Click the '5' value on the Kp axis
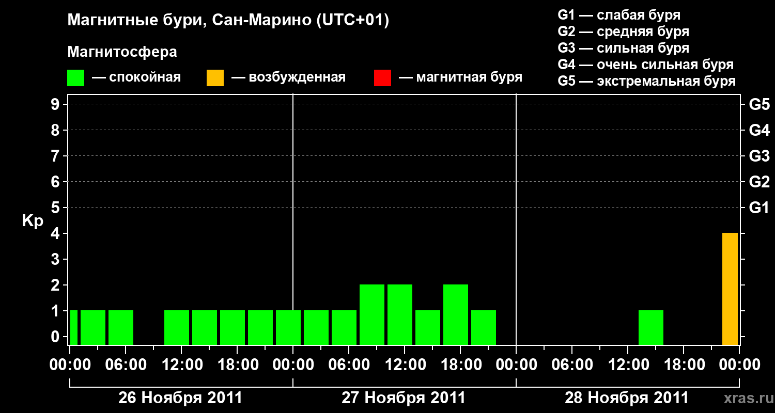This screenshot has height=413, width=775. [x=56, y=208]
